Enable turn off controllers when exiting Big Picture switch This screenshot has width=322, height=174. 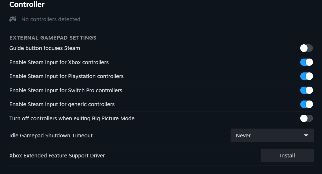[306, 118]
